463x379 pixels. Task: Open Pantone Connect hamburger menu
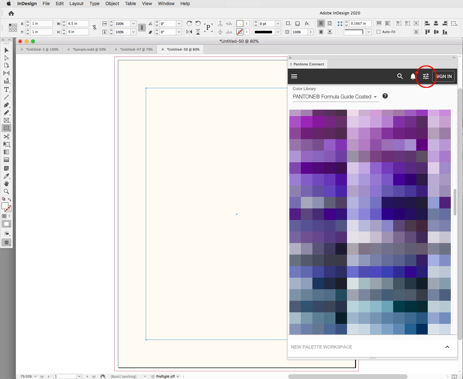[x=294, y=76]
